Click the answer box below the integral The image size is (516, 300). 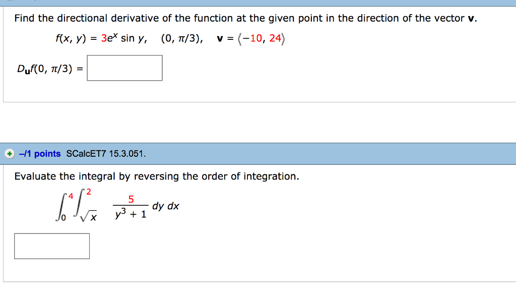(x=52, y=246)
